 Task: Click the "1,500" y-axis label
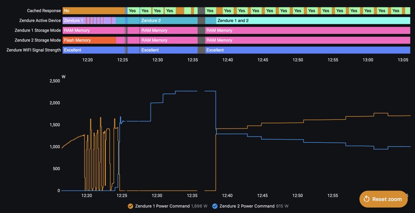[55, 125]
